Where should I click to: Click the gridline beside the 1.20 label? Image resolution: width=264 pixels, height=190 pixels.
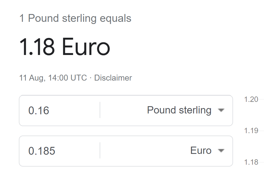pyautogui.click(x=262, y=99)
